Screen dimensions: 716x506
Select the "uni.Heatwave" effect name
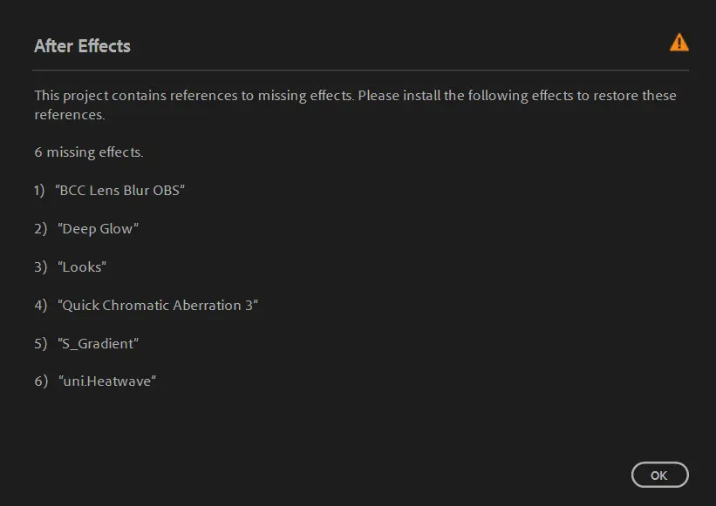click(x=106, y=382)
